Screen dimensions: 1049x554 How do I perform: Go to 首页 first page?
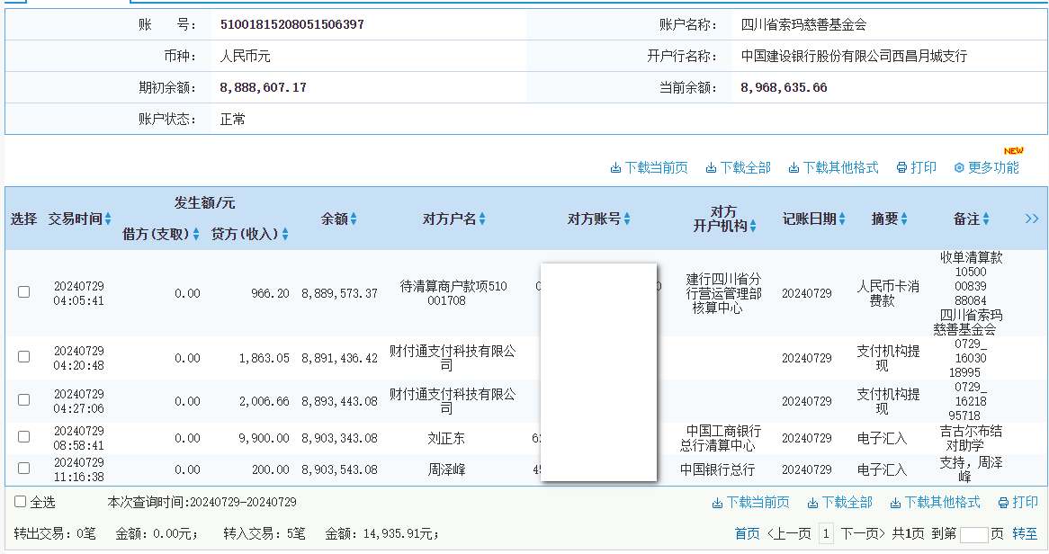[748, 534]
